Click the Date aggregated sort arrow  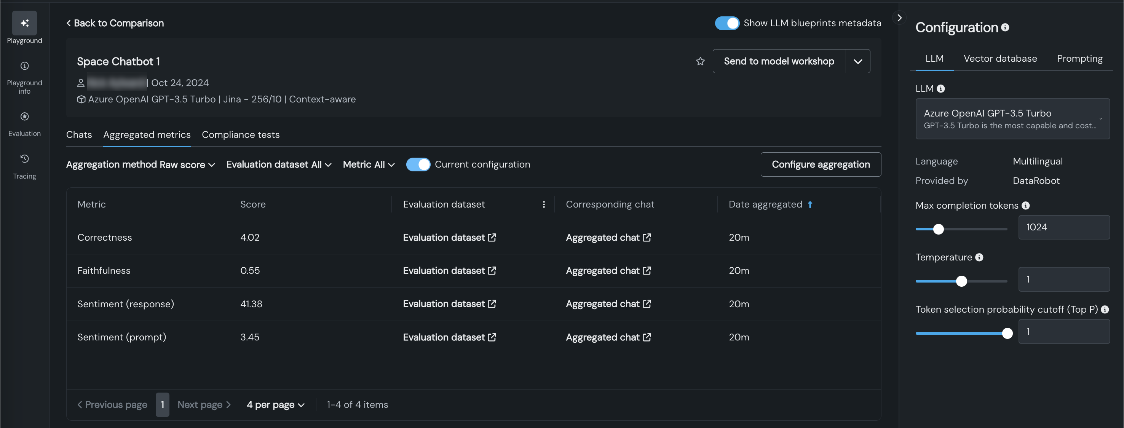click(810, 204)
